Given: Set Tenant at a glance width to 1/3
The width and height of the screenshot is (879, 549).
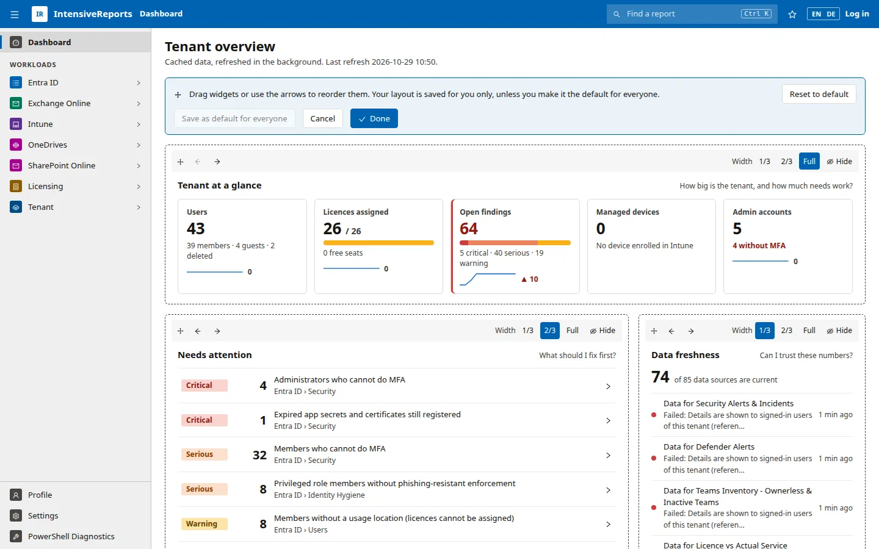Looking at the screenshot, I should pyautogui.click(x=765, y=162).
